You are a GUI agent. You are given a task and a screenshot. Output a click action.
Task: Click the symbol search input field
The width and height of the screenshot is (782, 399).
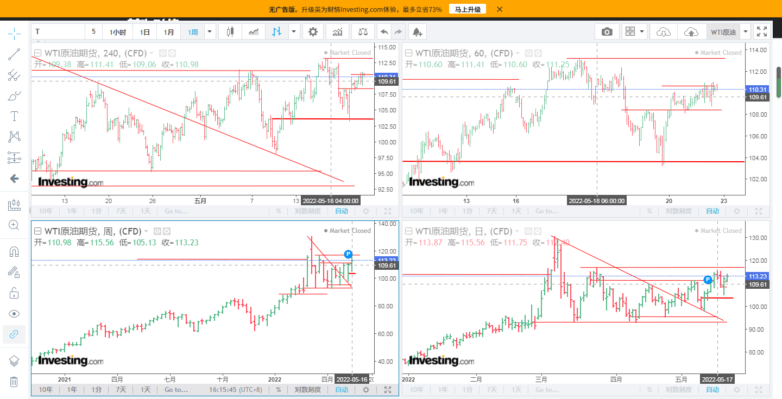point(59,32)
